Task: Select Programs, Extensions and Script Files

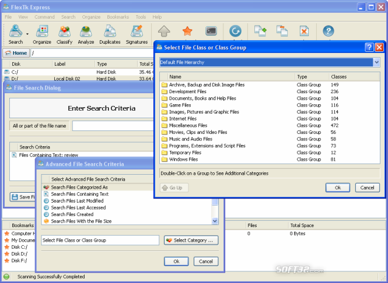Action: coord(270,146)
